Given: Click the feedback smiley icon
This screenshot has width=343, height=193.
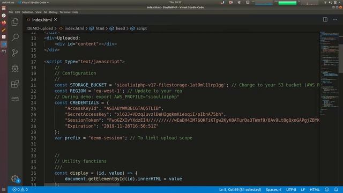Looking at the screenshot, I should [x=327, y=189].
